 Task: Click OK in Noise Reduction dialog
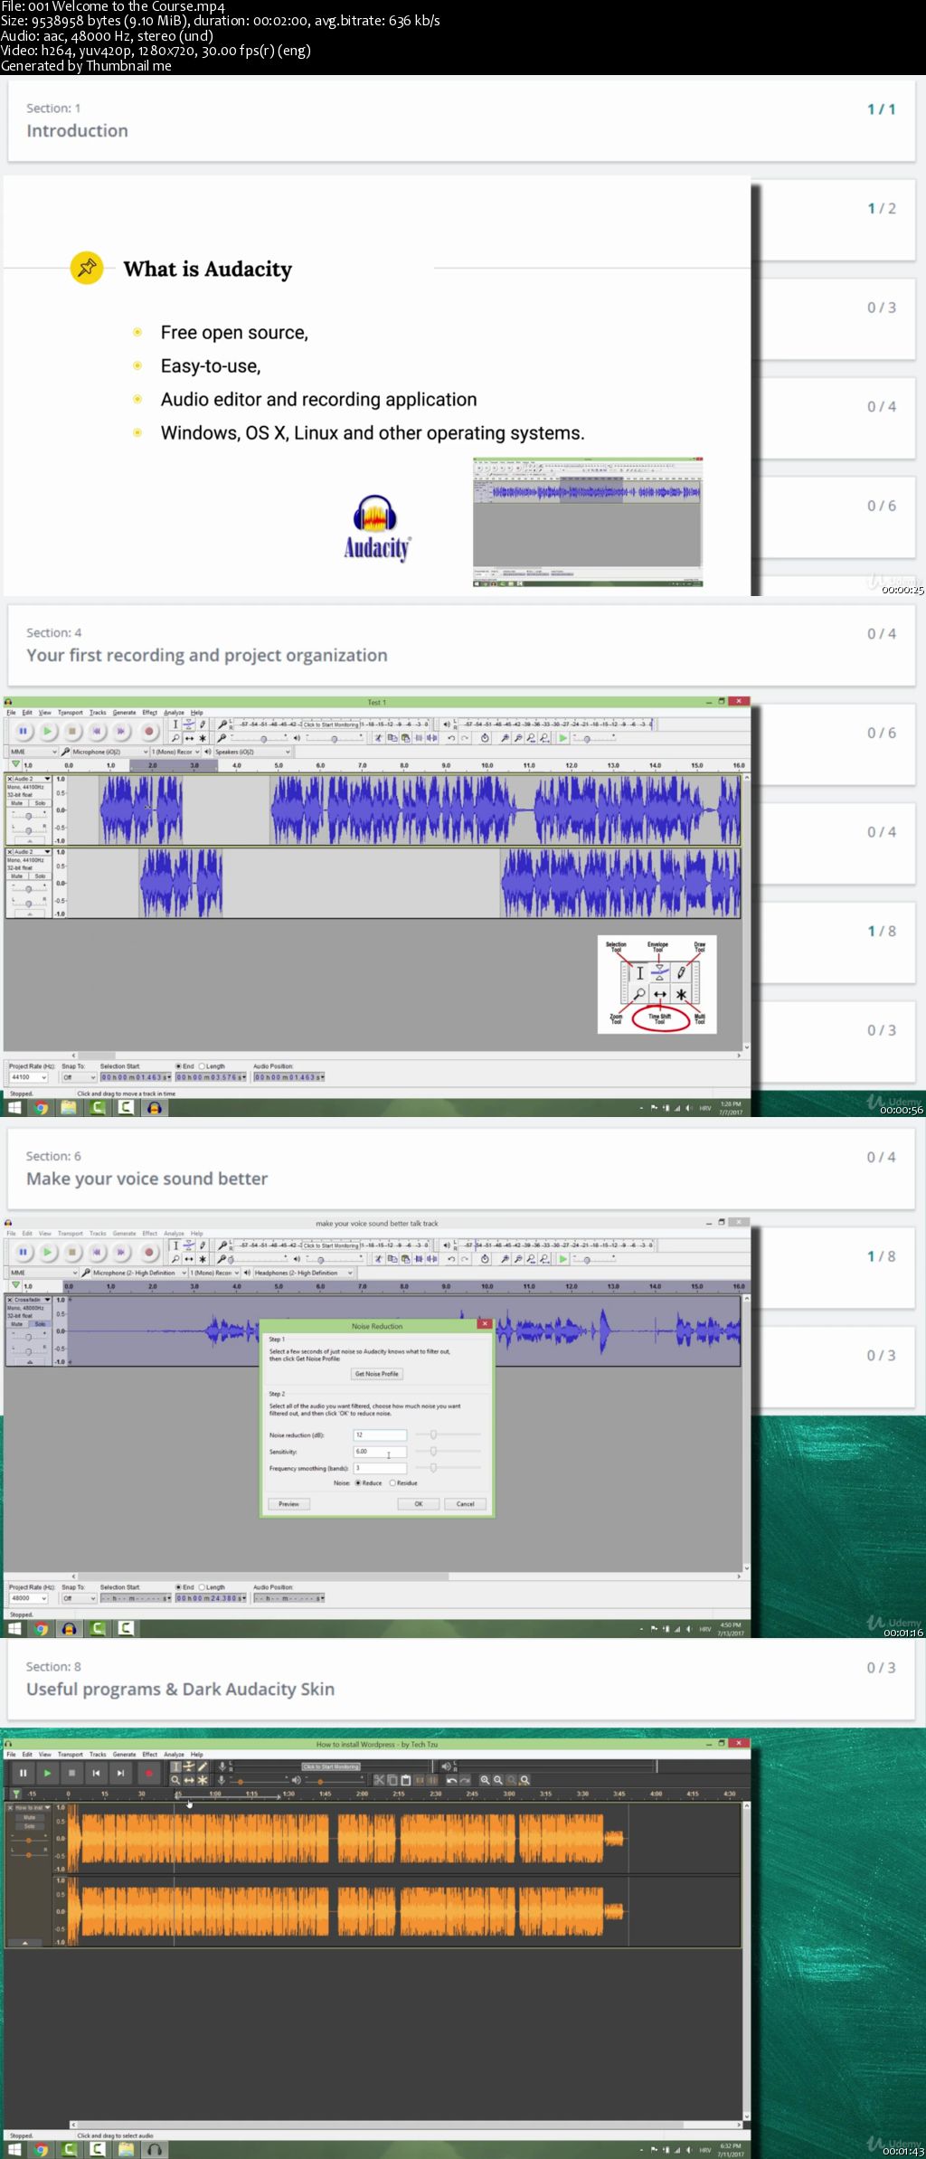(x=419, y=1504)
